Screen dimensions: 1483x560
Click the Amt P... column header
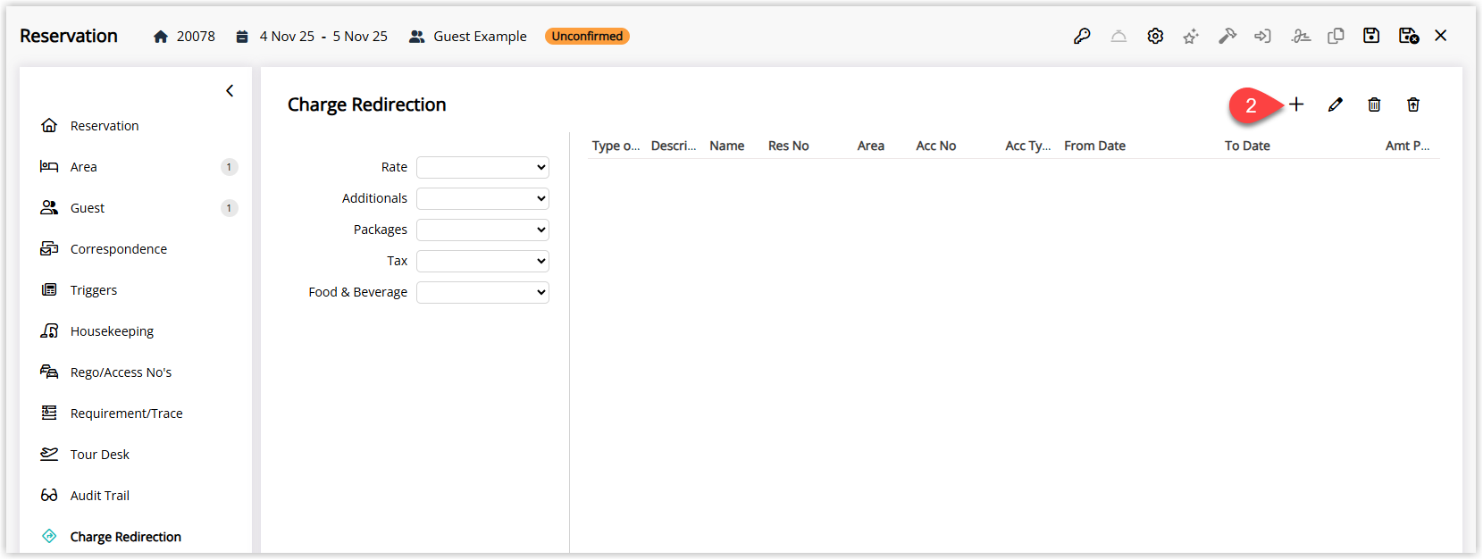pyautogui.click(x=1408, y=146)
